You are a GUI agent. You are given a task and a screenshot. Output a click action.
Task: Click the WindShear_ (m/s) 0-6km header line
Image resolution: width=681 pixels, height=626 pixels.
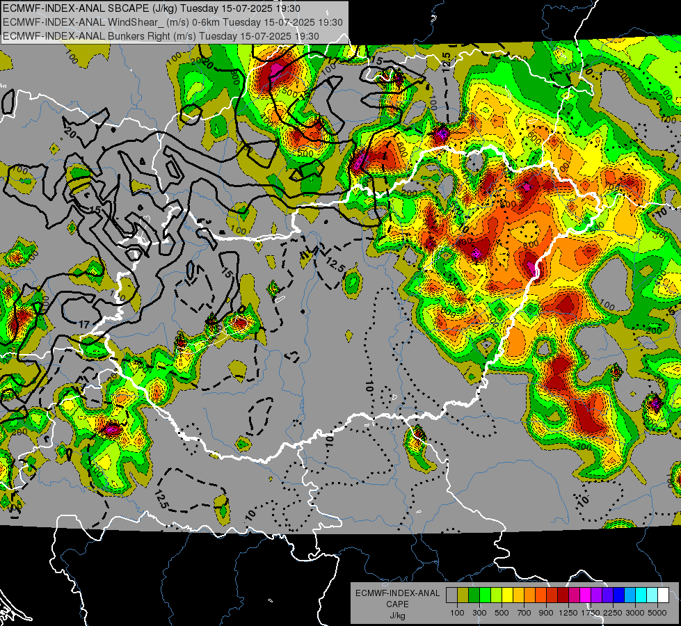[173, 22]
